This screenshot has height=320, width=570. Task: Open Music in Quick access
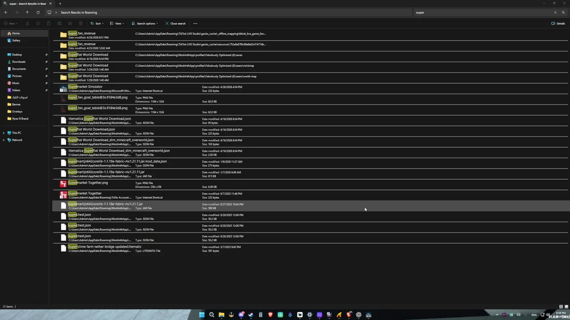tap(16, 83)
